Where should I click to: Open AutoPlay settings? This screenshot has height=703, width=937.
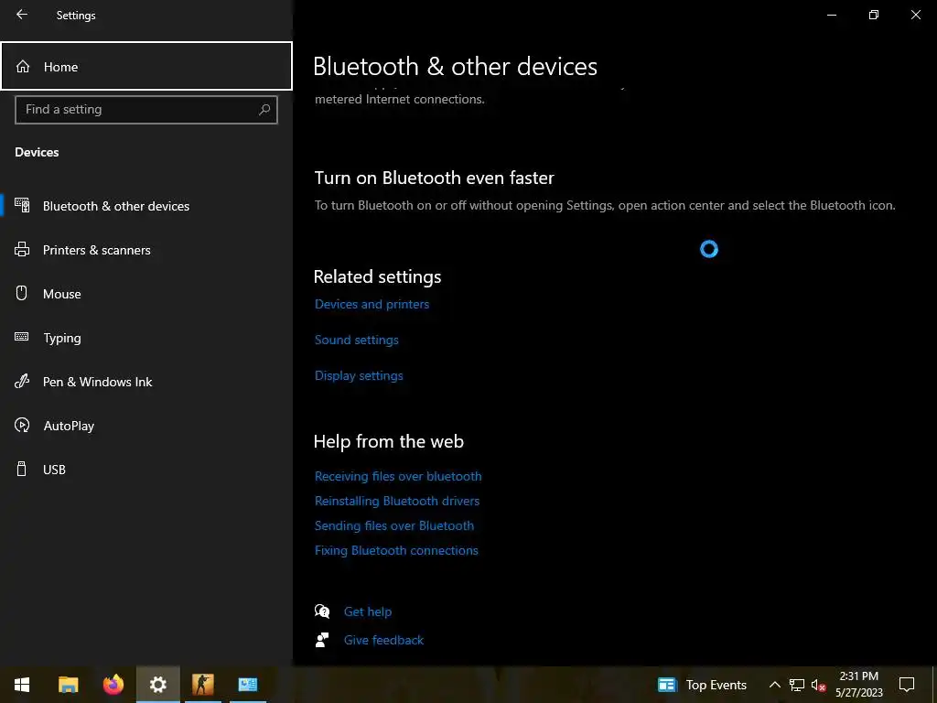click(146, 426)
